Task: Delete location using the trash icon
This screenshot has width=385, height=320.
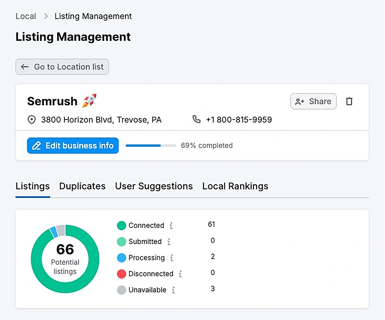Action: (349, 102)
